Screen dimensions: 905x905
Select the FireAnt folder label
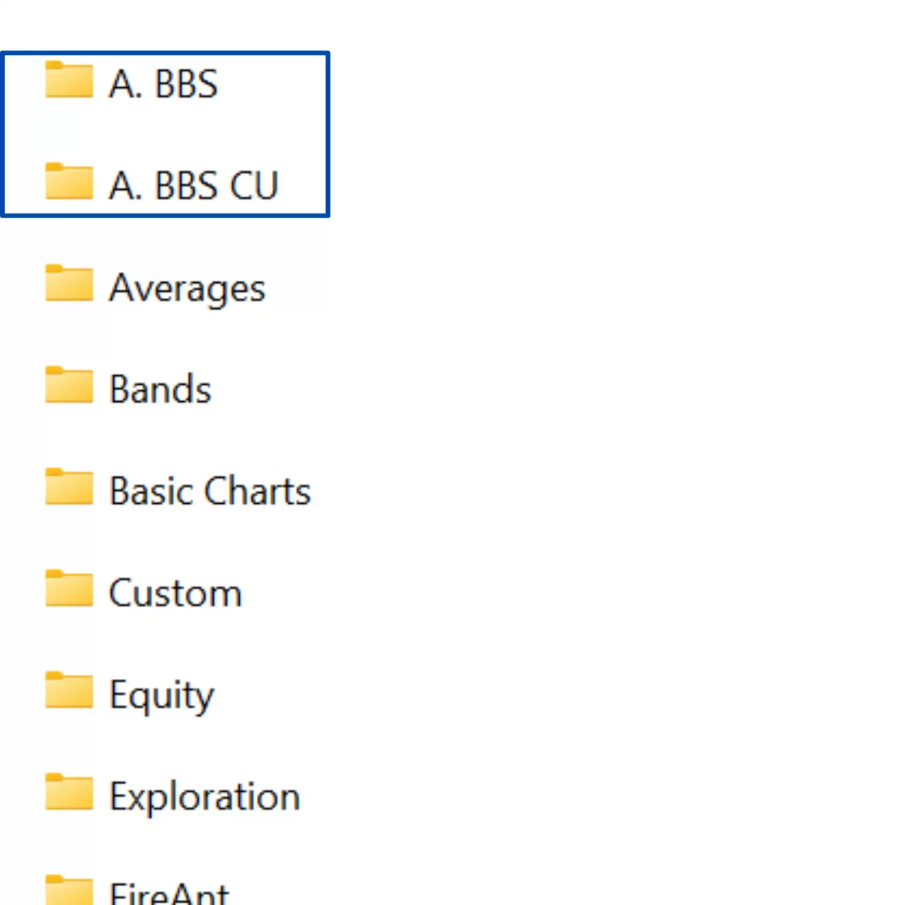click(x=169, y=894)
